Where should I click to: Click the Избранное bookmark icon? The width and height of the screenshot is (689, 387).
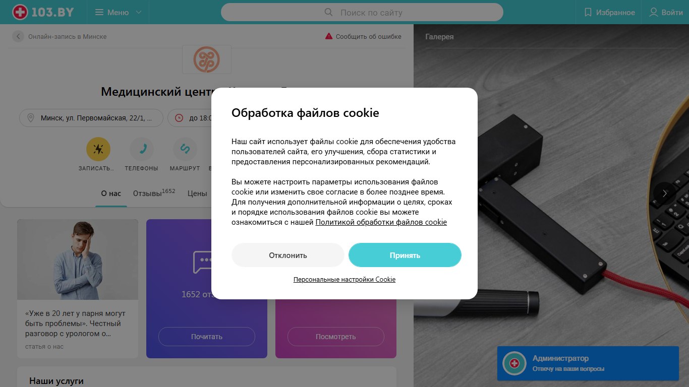[588, 12]
